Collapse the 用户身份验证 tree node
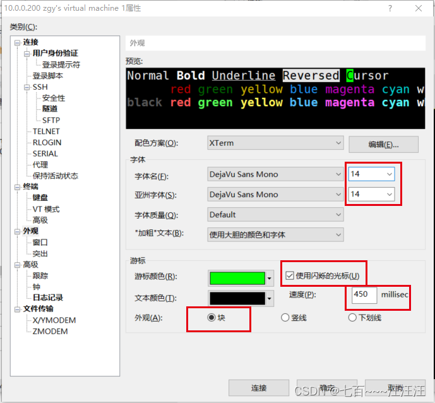435x403 pixels. (x=27, y=54)
